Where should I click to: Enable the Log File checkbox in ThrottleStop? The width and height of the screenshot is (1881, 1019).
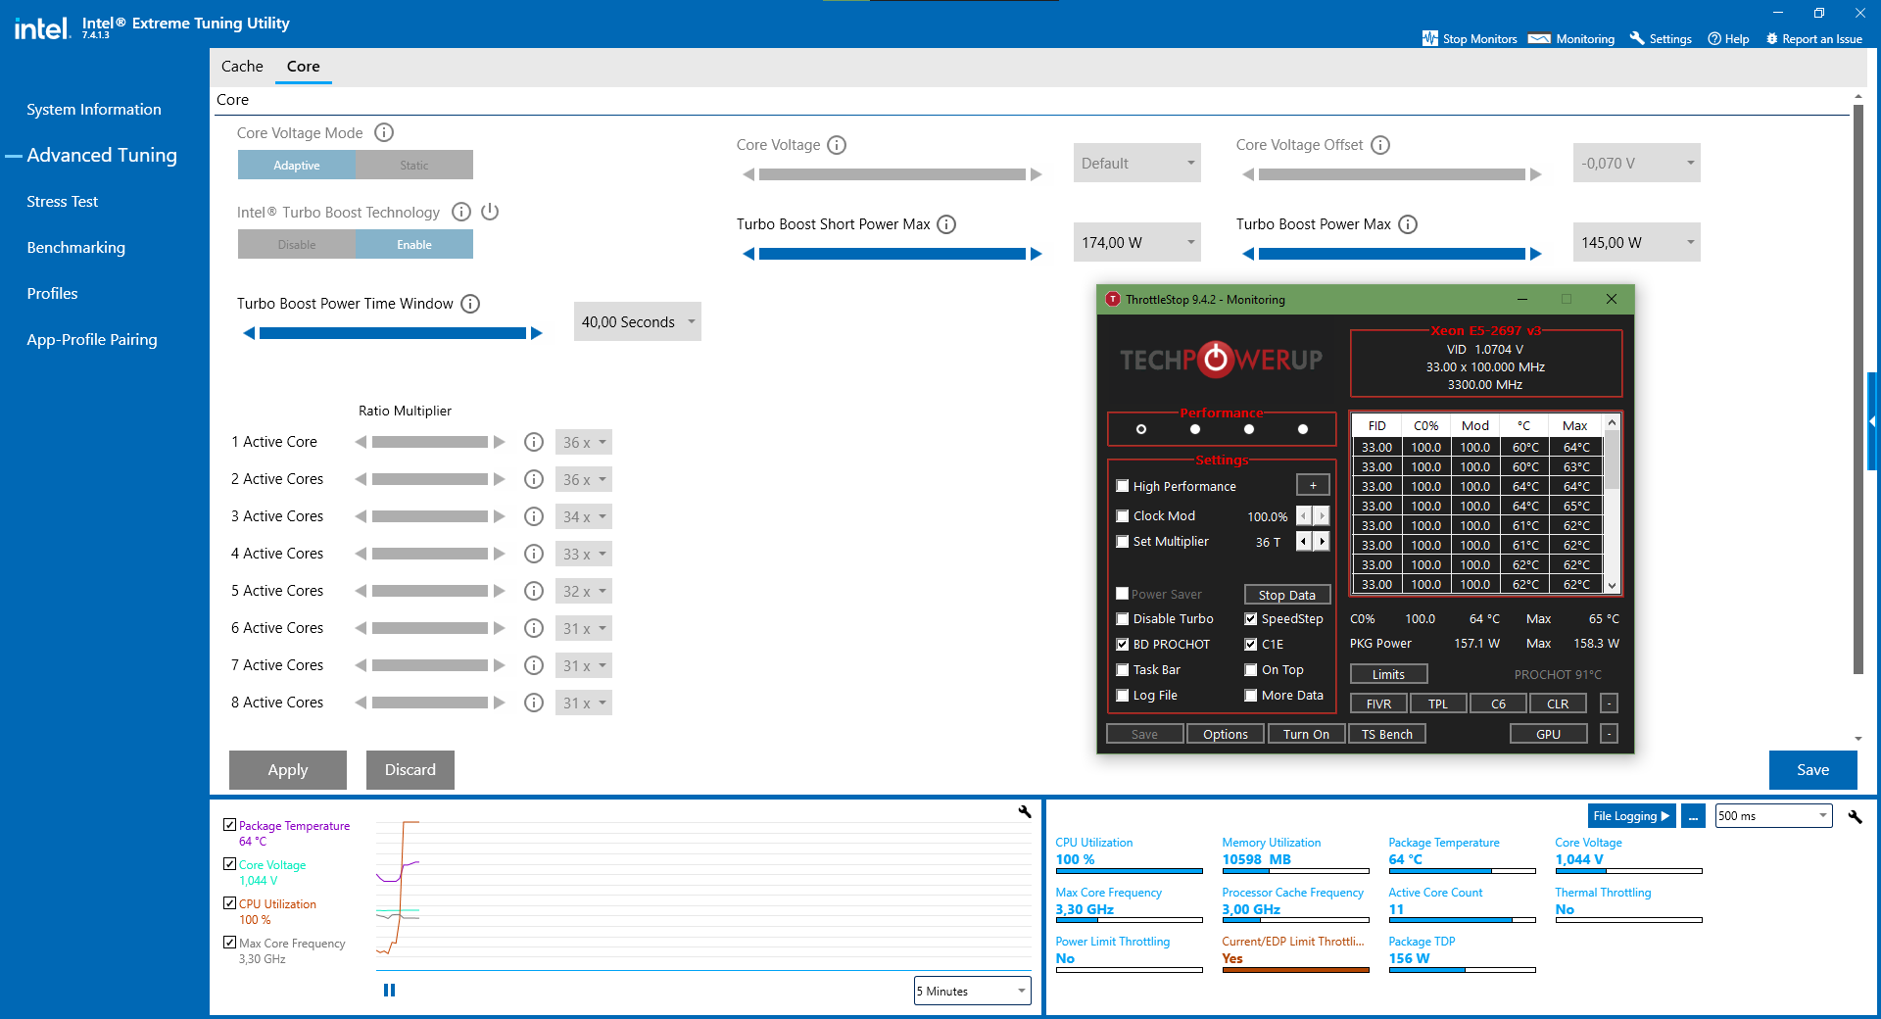[x=1123, y=696]
